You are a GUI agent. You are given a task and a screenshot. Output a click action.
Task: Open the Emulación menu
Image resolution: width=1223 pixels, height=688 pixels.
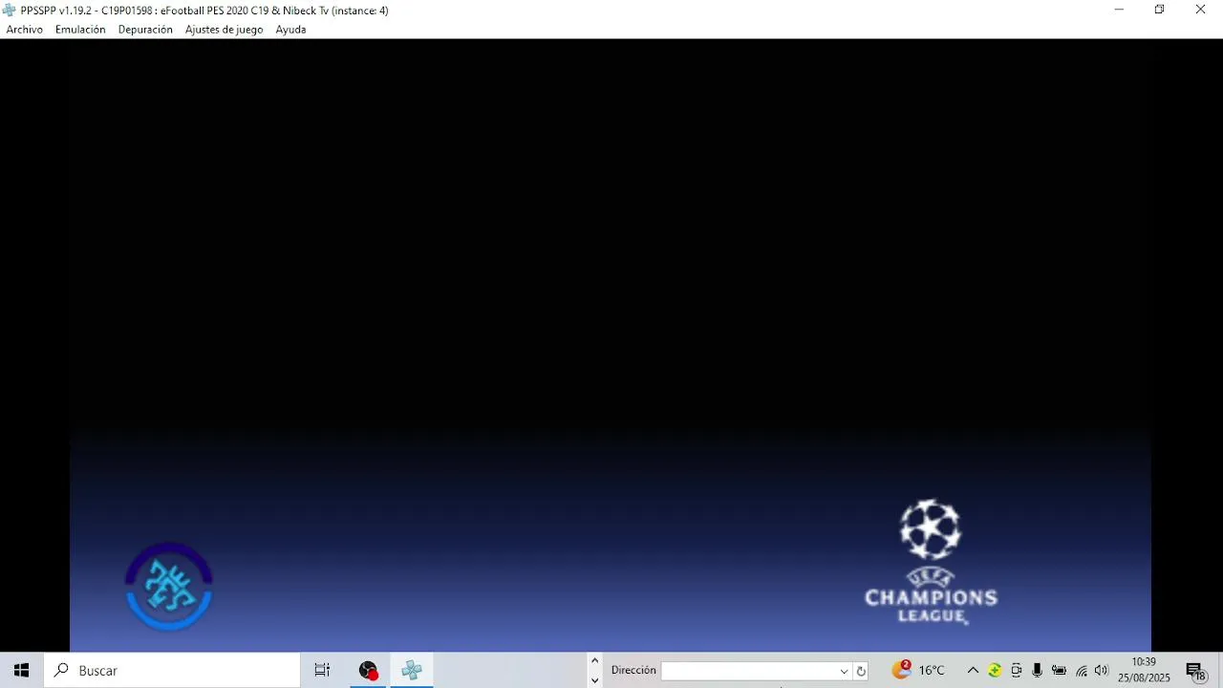point(80,30)
